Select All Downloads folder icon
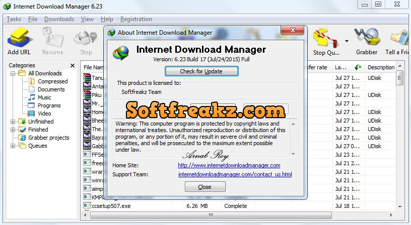The image size is (411, 225). click(22, 73)
